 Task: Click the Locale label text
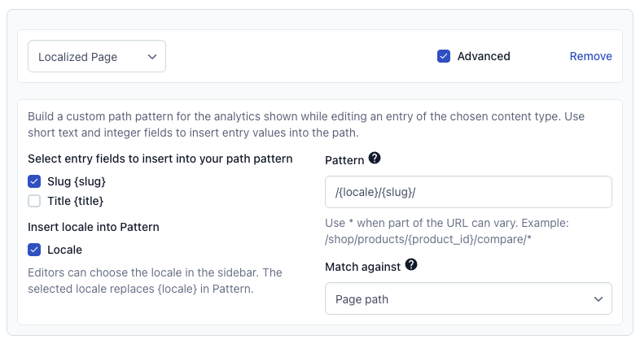pos(64,250)
